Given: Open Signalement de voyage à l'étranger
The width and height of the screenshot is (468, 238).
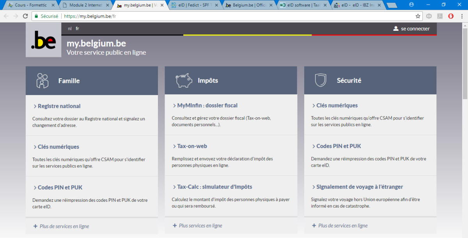Looking at the screenshot, I should [359, 187].
